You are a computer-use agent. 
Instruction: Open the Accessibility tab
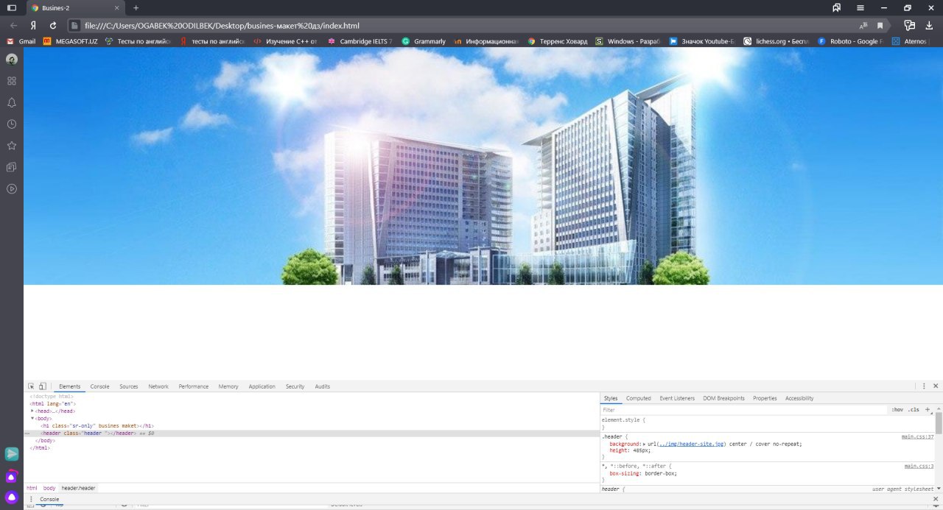pos(799,398)
